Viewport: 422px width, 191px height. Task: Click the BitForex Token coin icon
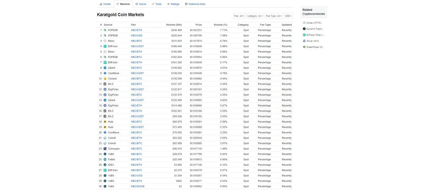click(304, 35)
